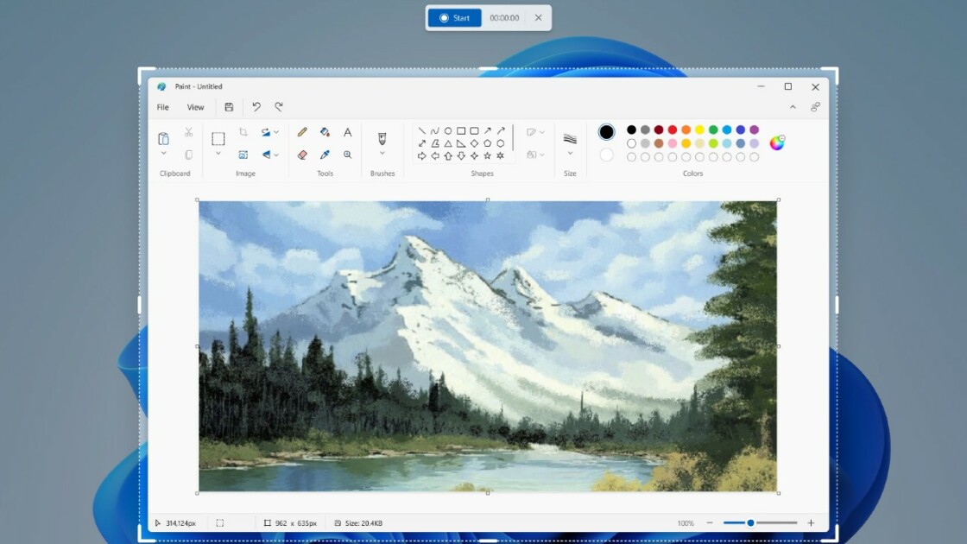Image resolution: width=967 pixels, height=544 pixels.
Task: Activate the Text tool
Action: point(347,132)
